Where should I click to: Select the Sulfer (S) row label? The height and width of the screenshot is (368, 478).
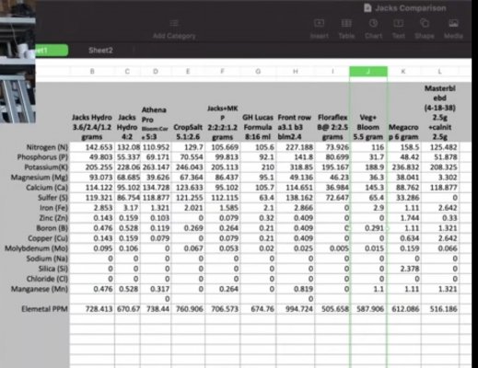pos(52,198)
